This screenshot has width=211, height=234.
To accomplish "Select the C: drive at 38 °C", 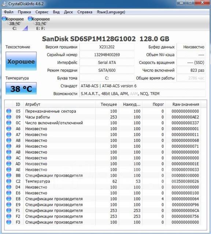I will pos(15,23).
